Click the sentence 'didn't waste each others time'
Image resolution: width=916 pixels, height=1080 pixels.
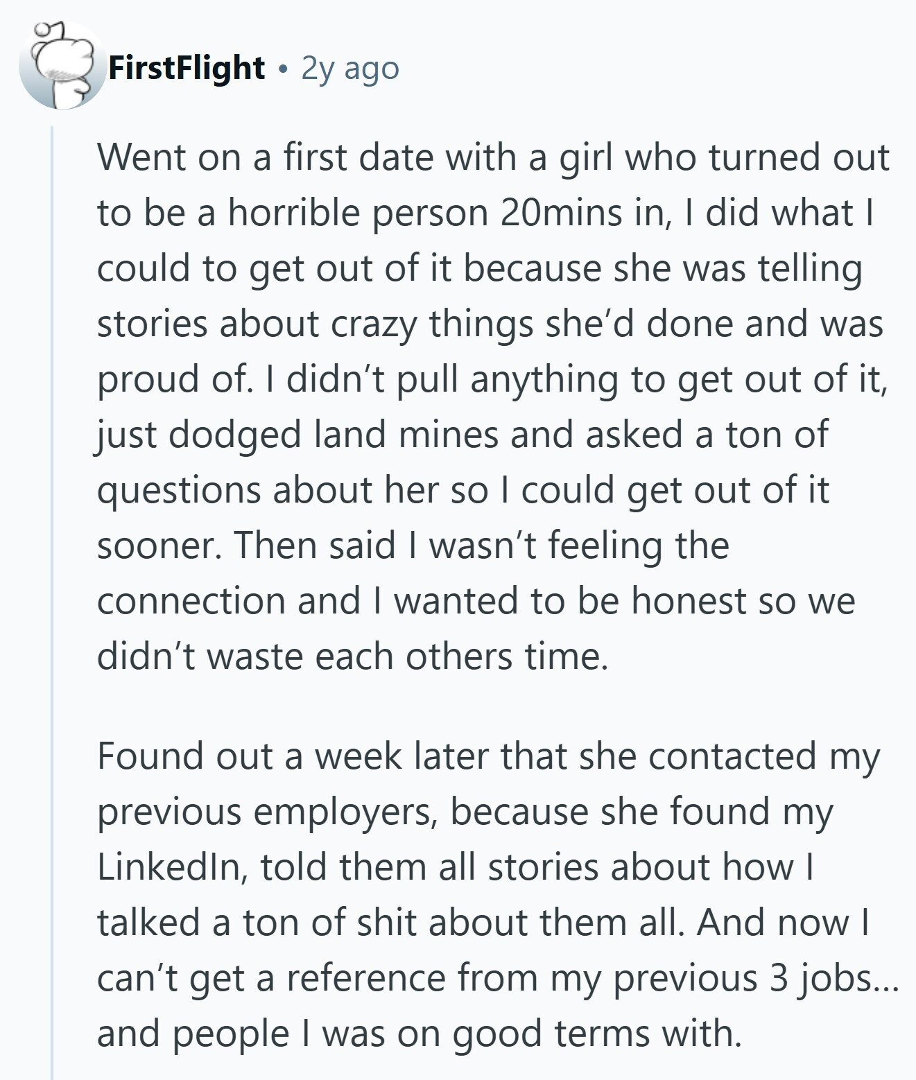click(352, 656)
